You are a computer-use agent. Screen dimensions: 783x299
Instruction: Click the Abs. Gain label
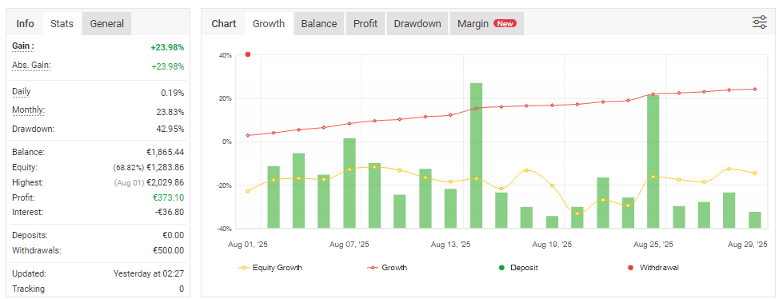click(x=31, y=66)
